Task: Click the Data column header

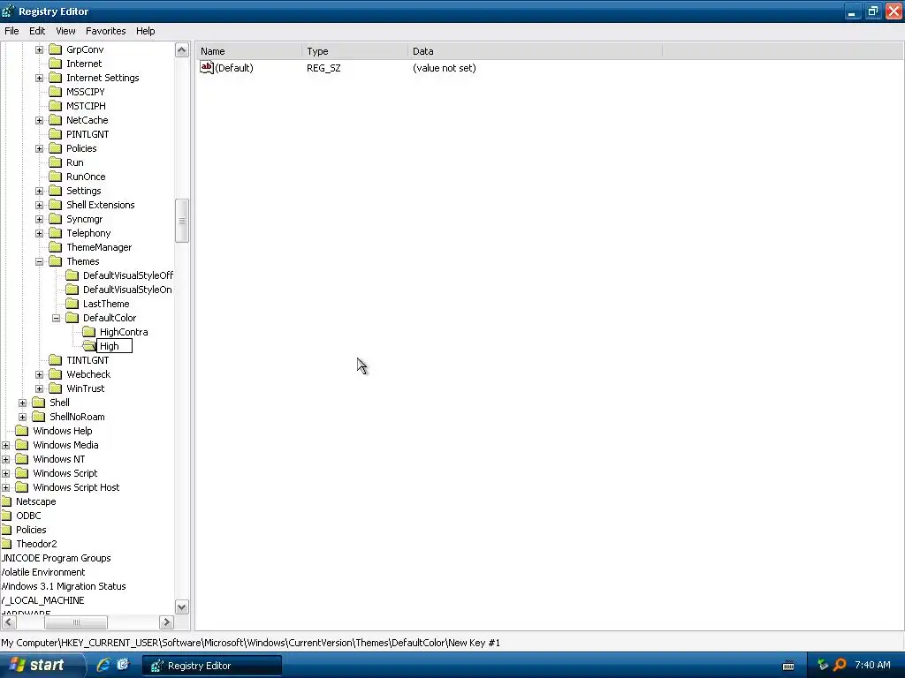Action: 535,51
